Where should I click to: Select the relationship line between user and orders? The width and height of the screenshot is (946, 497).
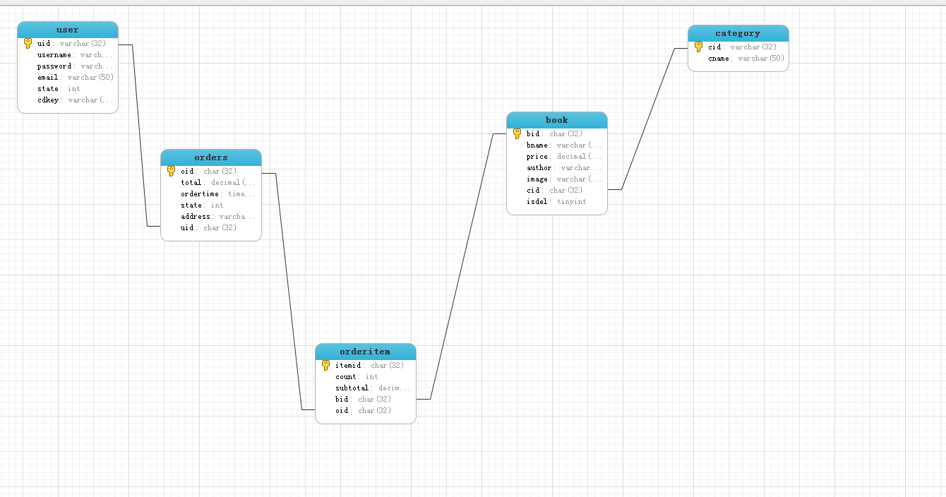pyautogui.click(x=140, y=136)
